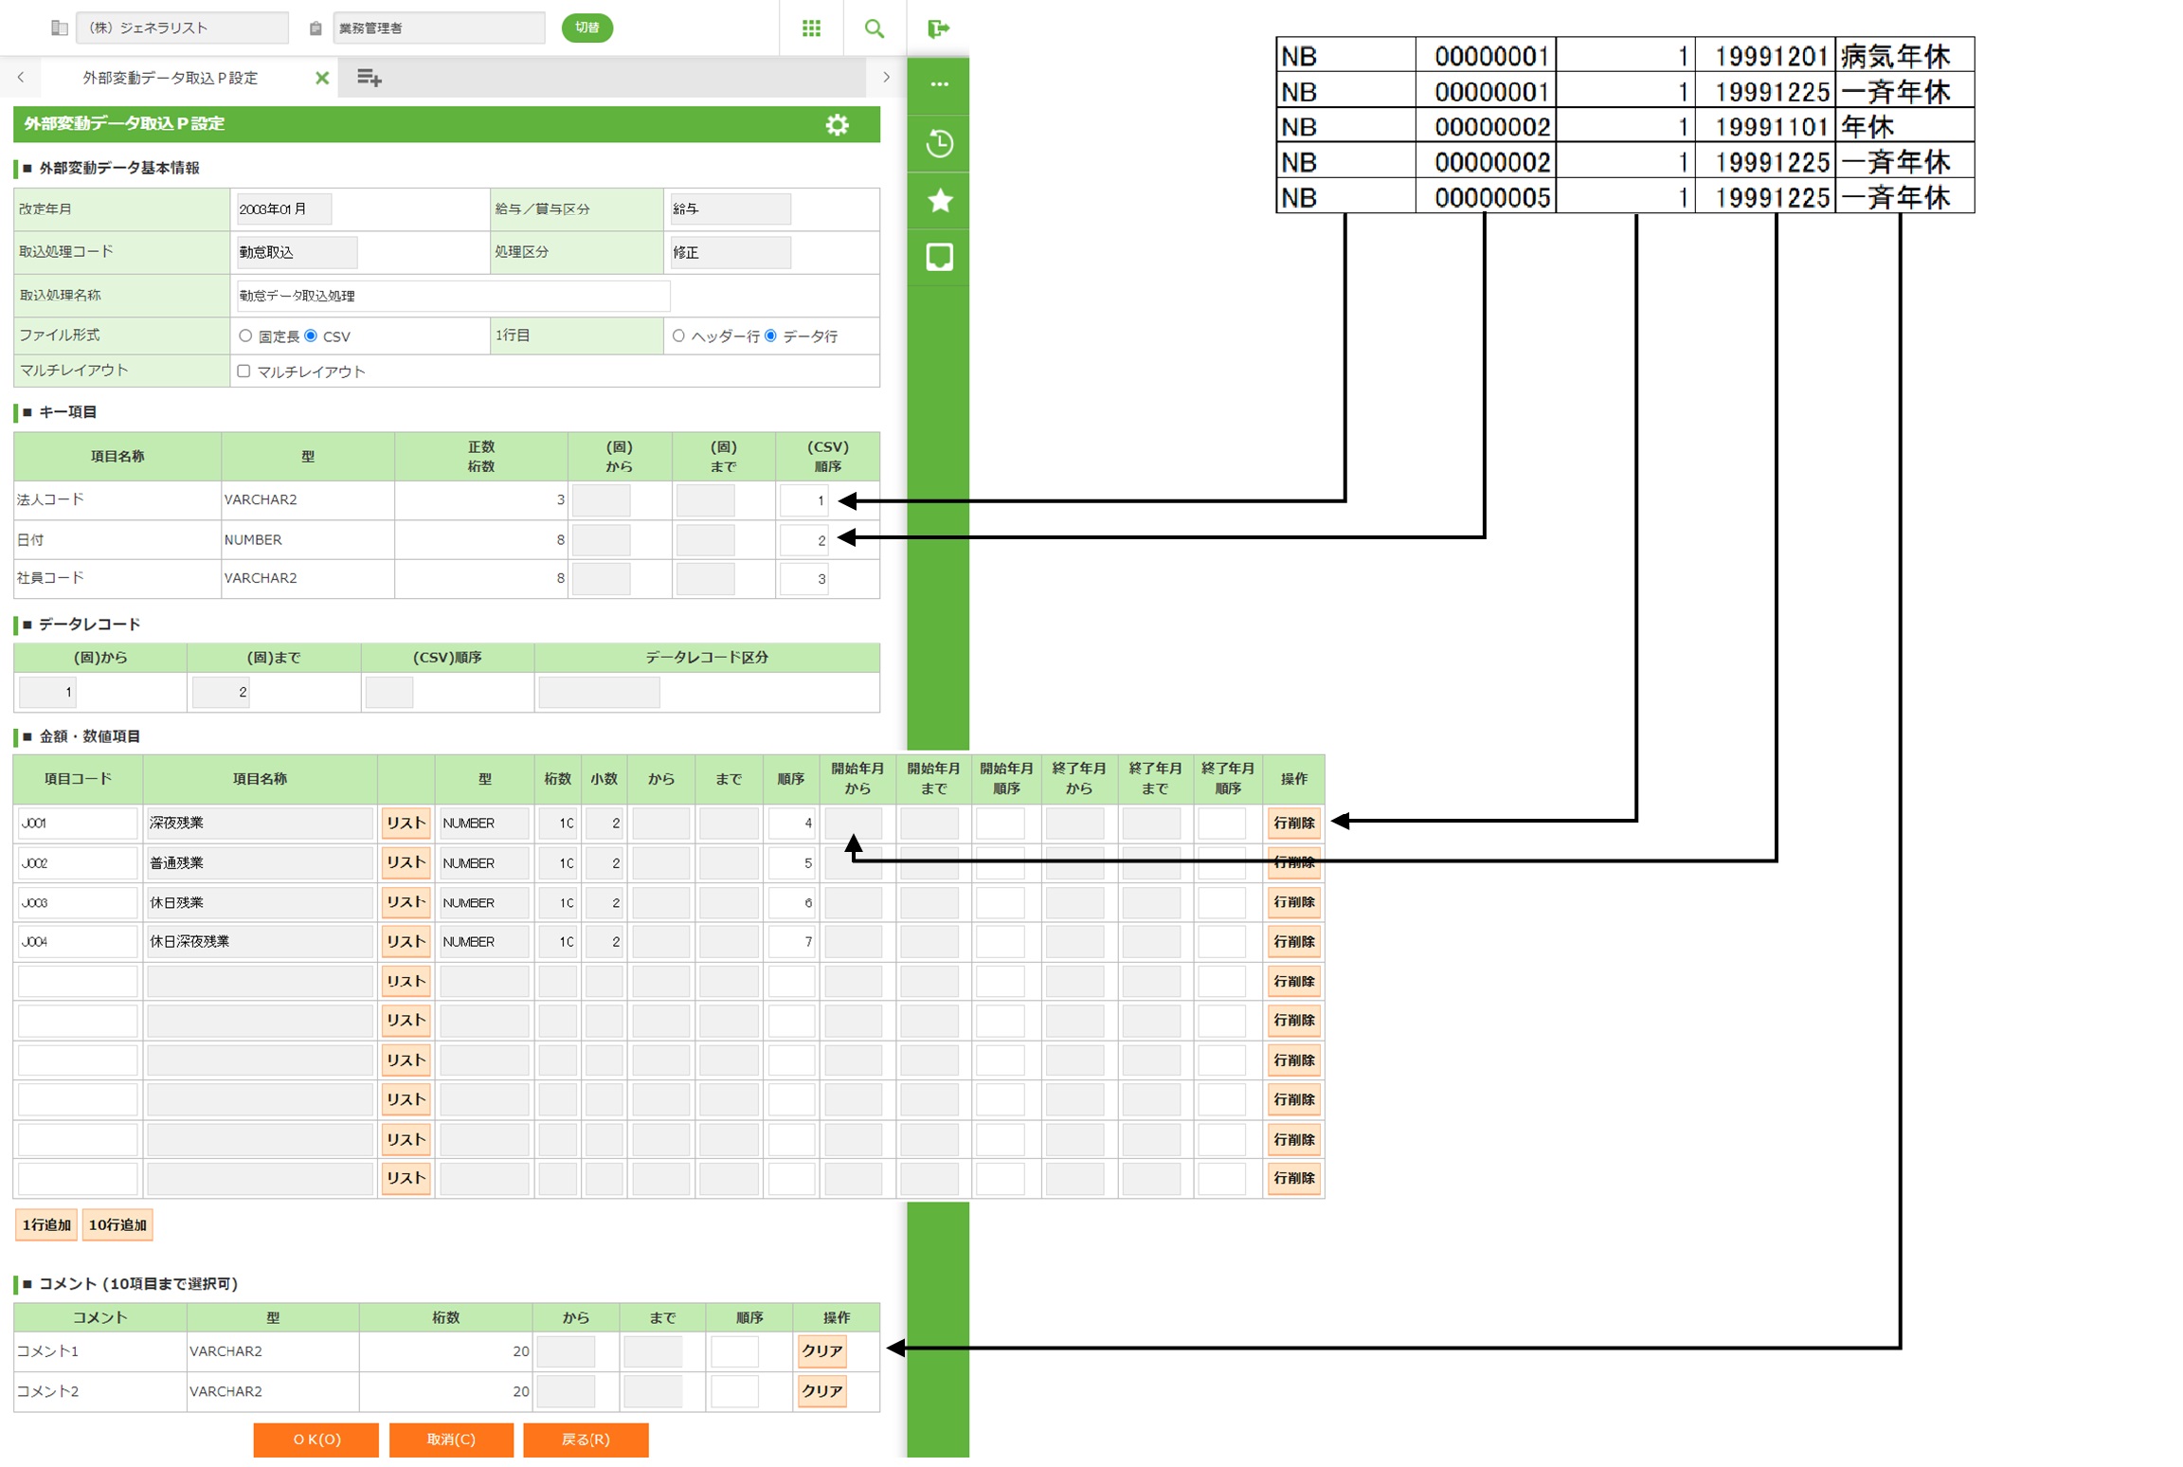This screenshot has height=1467, width=2183.
Task: Open リスト picker for 深夜残業 row
Action: tap(406, 823)
